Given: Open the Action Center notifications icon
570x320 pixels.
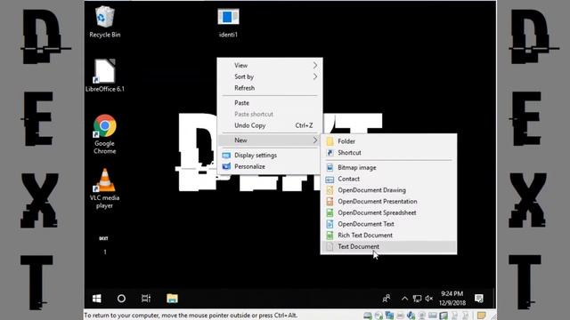Looking at the screenshot, I should 479,299.
